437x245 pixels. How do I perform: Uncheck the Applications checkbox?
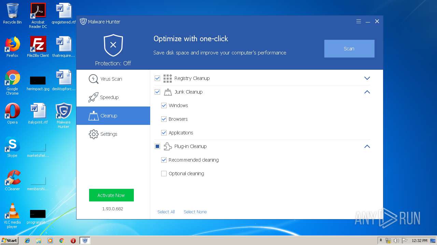pos(164,133)
